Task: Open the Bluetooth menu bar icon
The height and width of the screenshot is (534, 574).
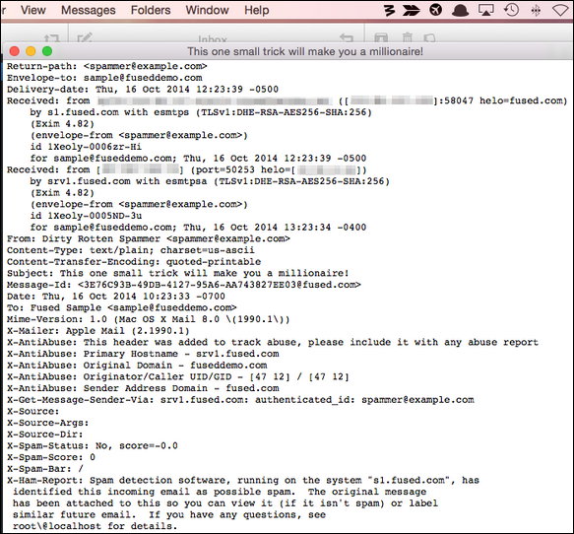Action: 536,10
